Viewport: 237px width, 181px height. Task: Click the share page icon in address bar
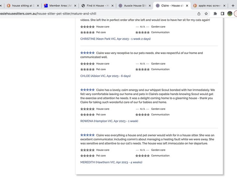click(x=199, y=14)
